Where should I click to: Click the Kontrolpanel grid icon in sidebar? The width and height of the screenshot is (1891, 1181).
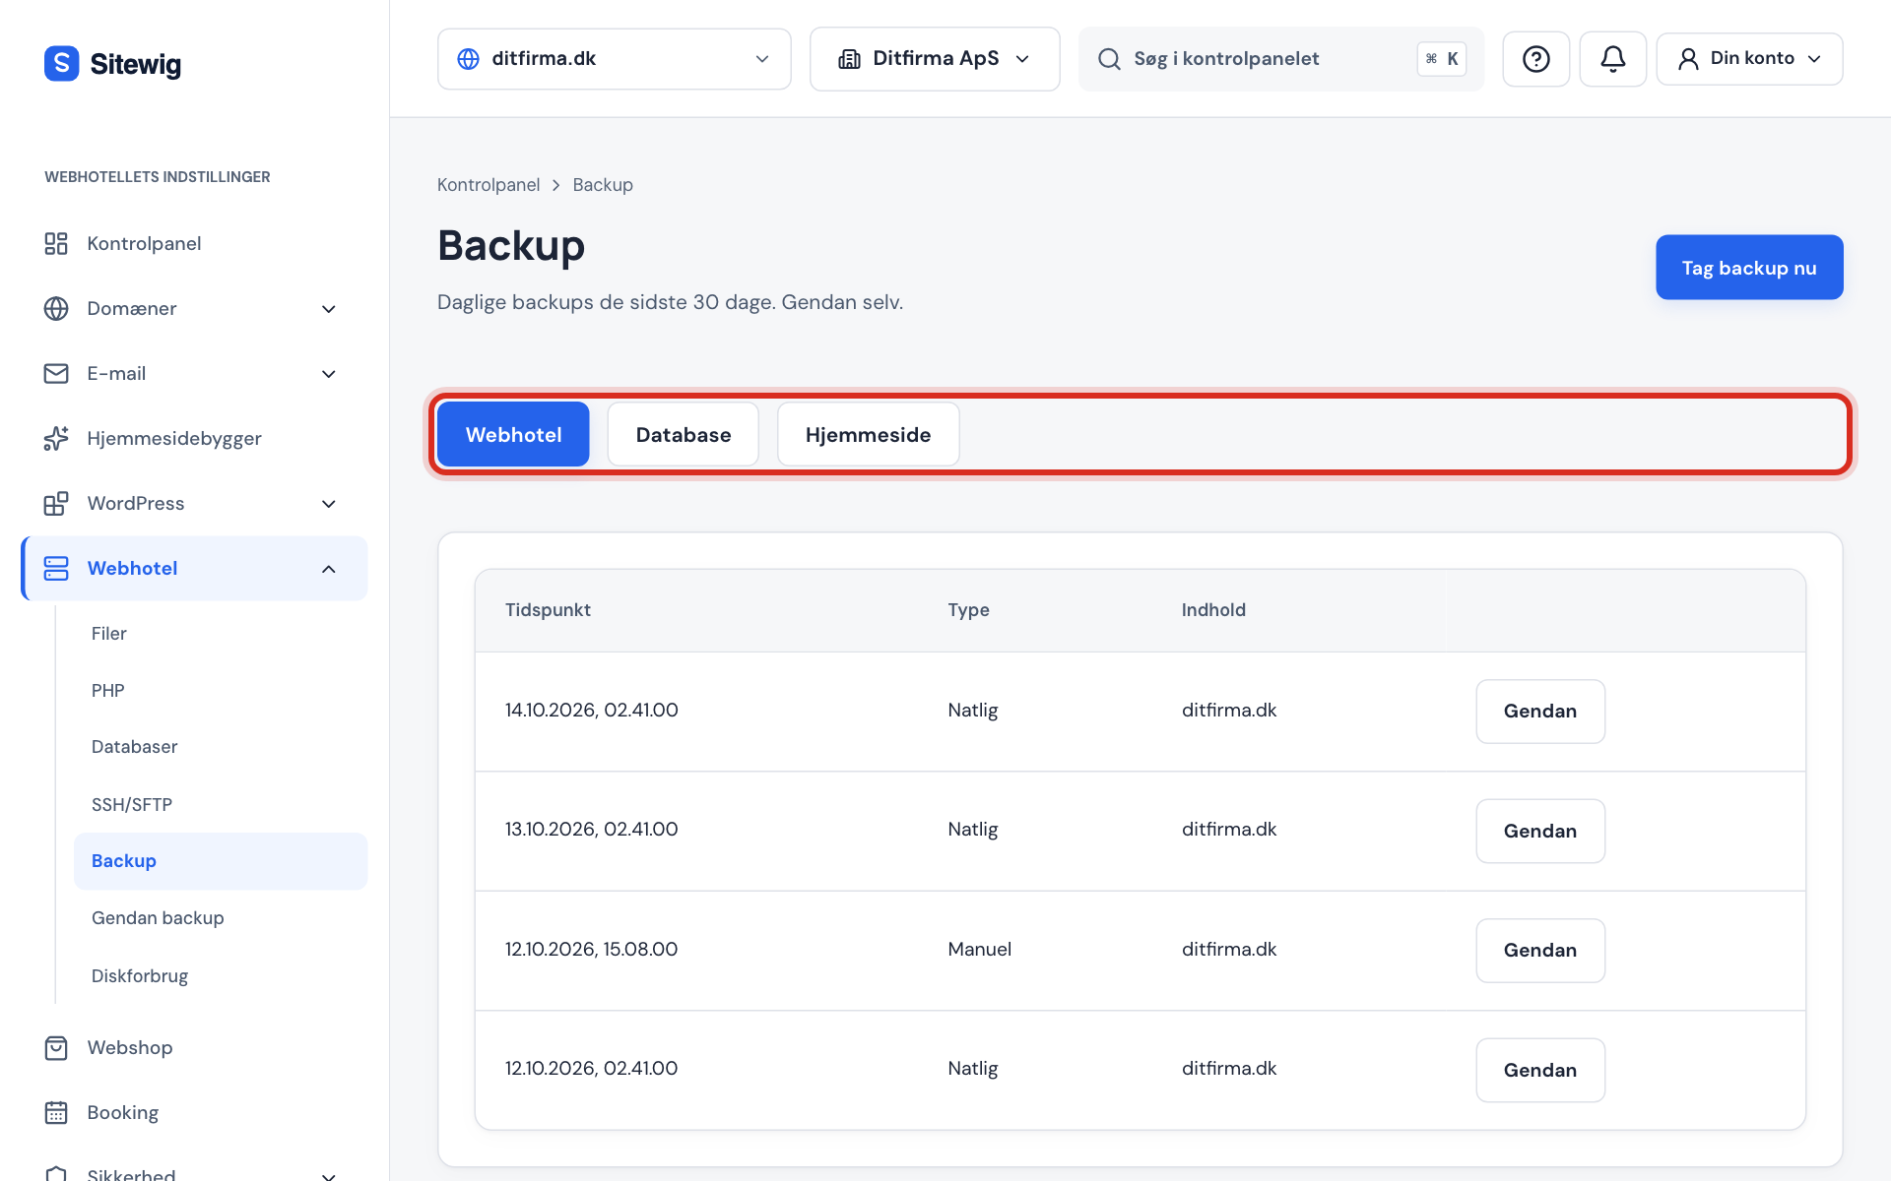56,243
